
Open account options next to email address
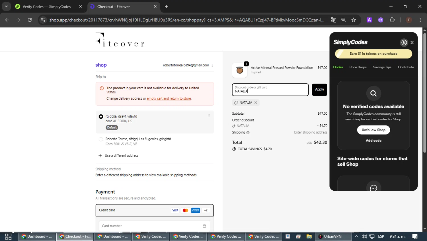[x=212, y=65]
